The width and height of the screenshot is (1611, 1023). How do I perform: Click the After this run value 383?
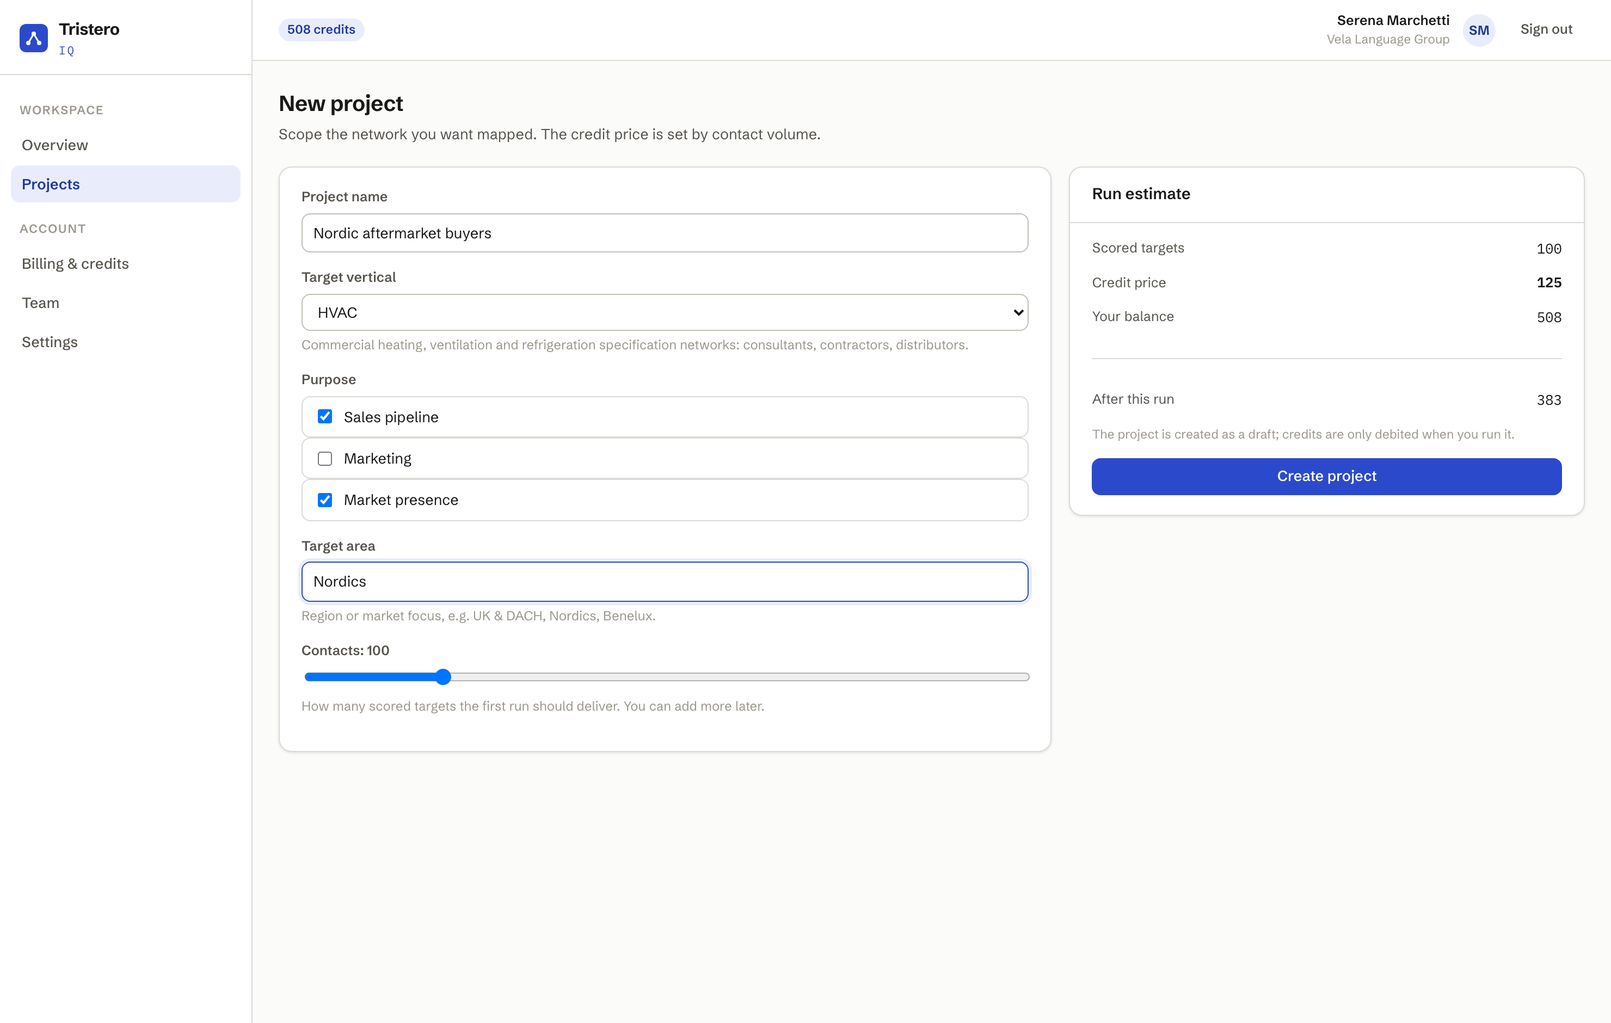[1549, 400]
